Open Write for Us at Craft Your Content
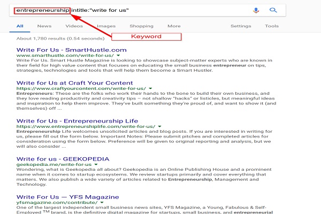 [x=74, y=83]
